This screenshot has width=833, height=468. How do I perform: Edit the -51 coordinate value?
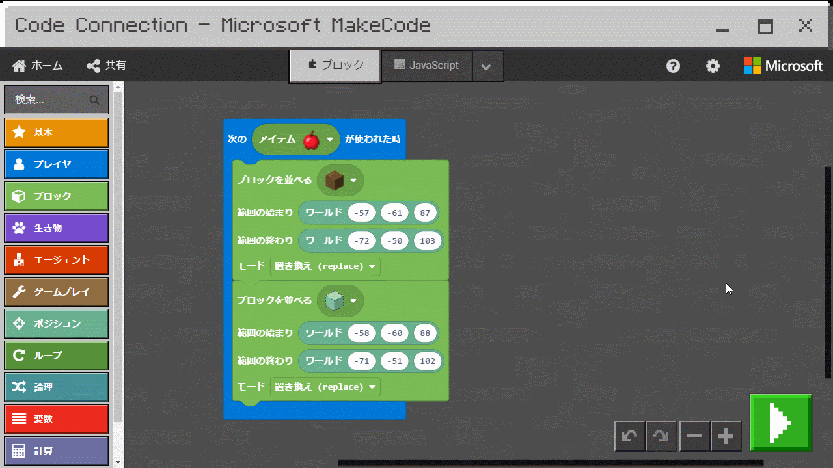click(x=395, y=361)
